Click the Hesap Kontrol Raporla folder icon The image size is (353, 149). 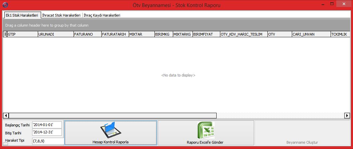pyautogui.click(x=110, y=131)
